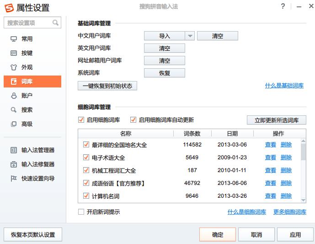This screenshot has height=244, width=315.
Task: Switch to the 高级 settings tab
Action: tap(32, 124)
